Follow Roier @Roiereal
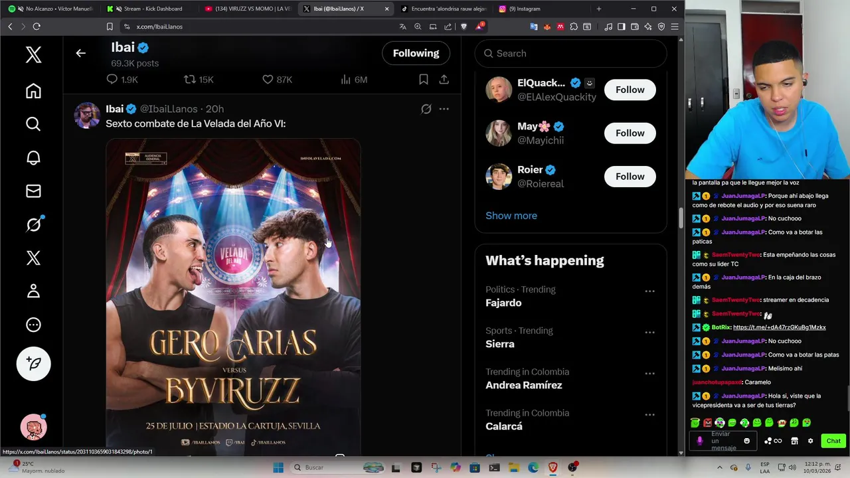 [x=630, y=176]
